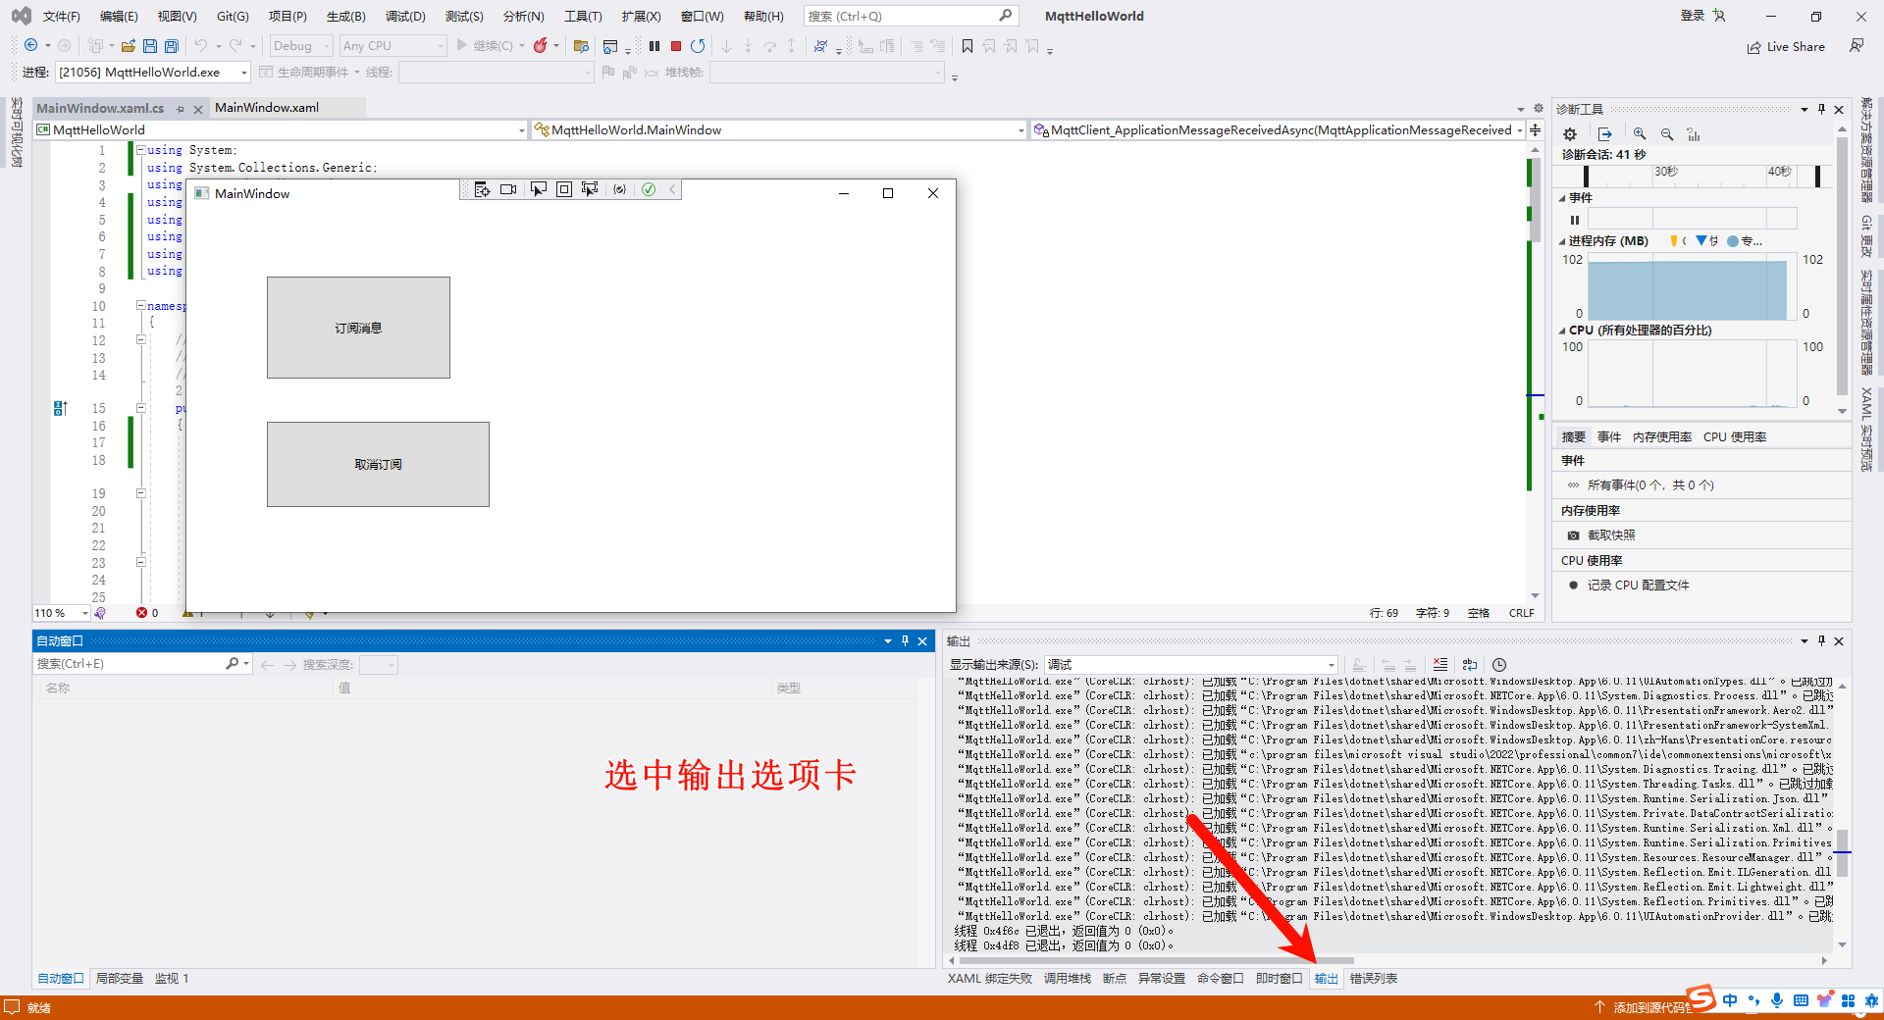Click 添加到源代码管理 in the status bar
Image resolution: width=1884 pixels, height=1020 pixels.
coord(1651,1007)
